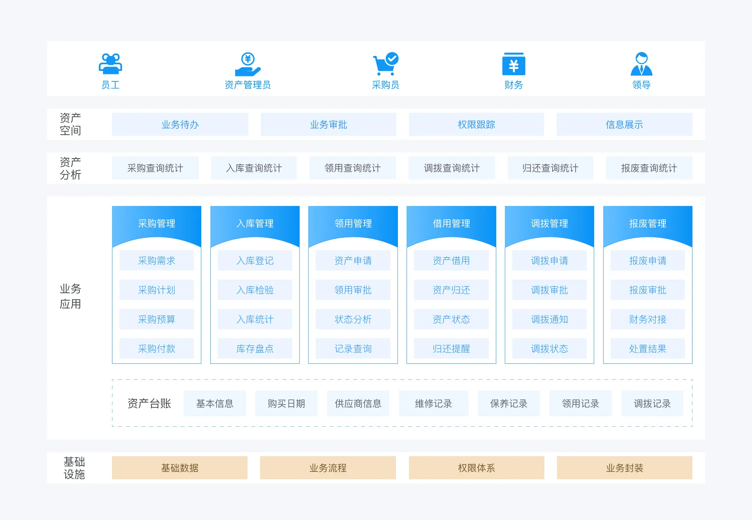Screen dimensions: 752x520
Task: Click the 员工 employee group icon
Action: coord(110,64)
